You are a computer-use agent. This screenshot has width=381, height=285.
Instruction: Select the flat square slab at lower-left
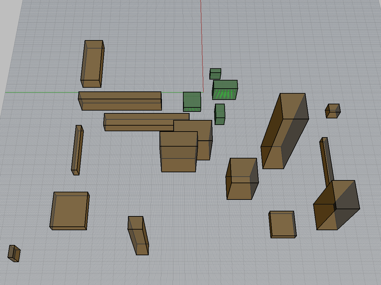pyautogui.click(x=69, y=210)
